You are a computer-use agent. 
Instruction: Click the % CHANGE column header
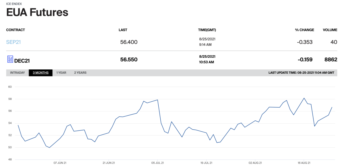click(304, 30)
